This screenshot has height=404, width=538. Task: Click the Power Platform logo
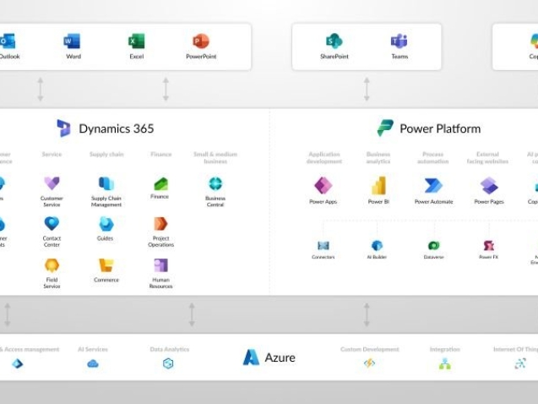385,128
